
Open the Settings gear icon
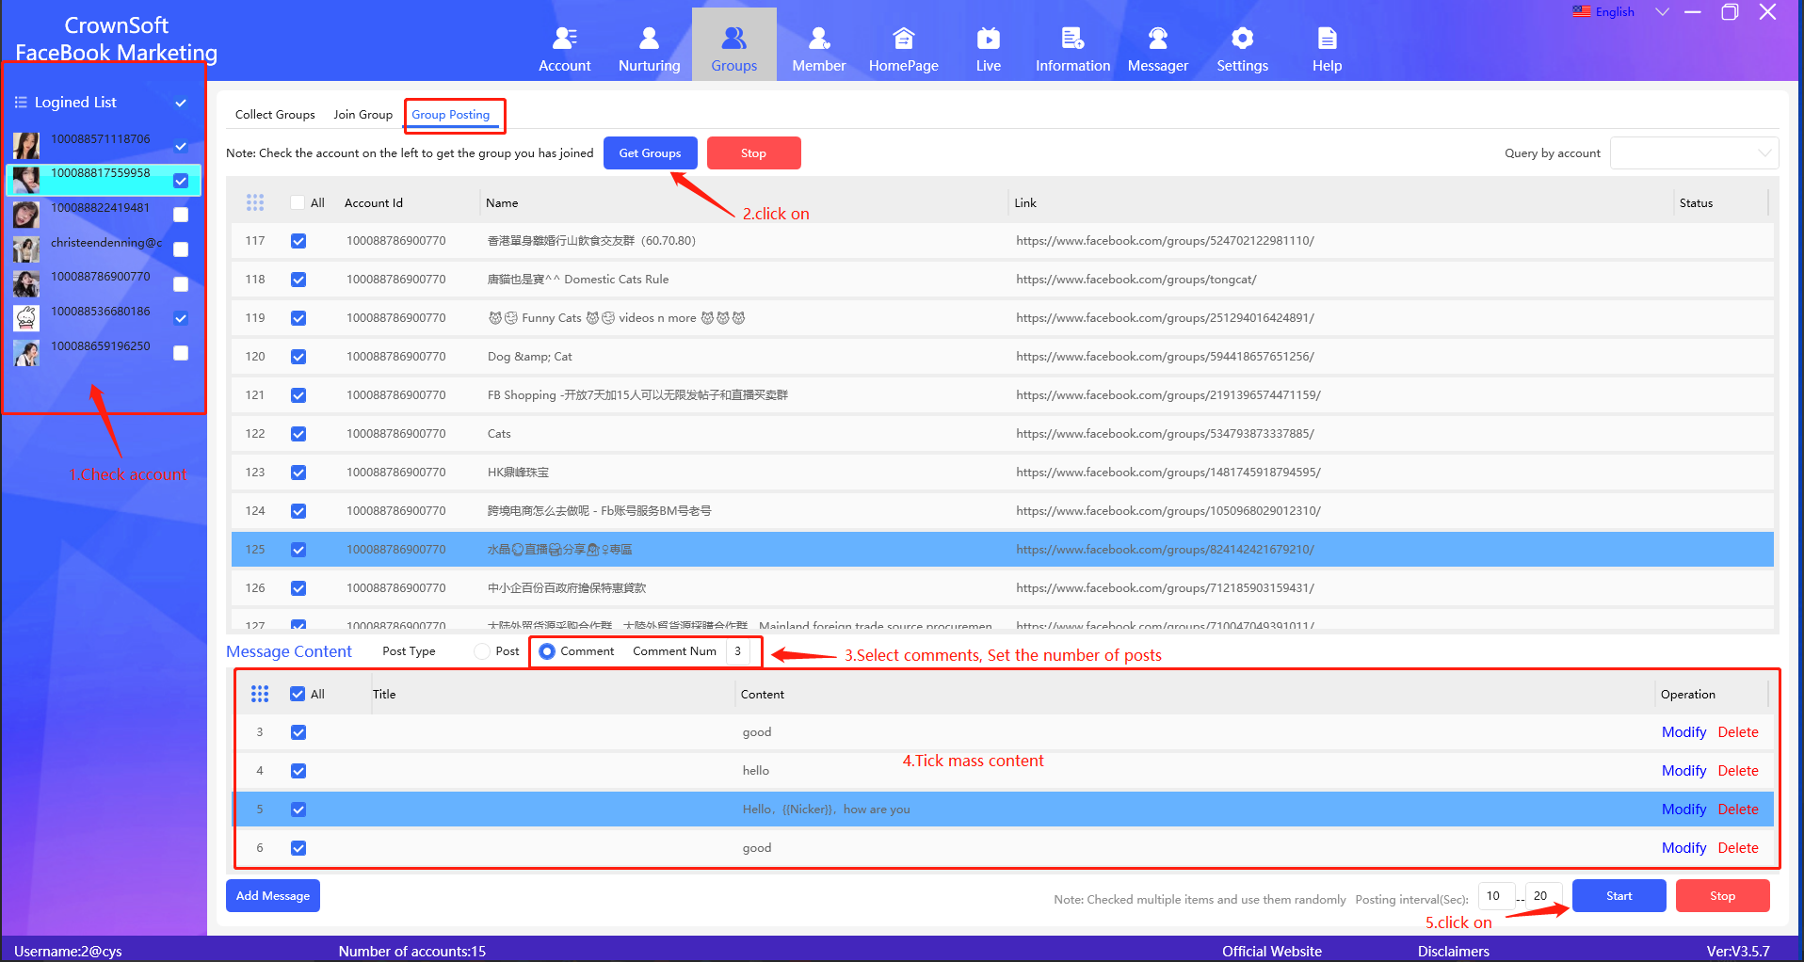[1242, 39]
